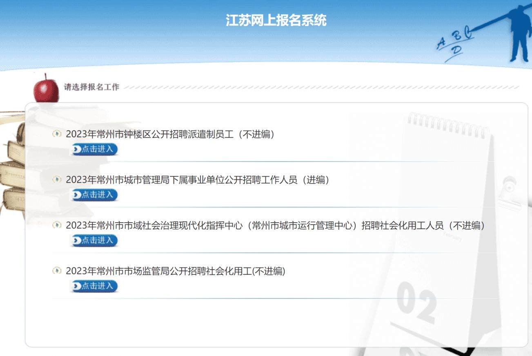Click 点击进入 under 市域社会治理现代化指挥中心
This screenshot has width=532, height=356.
pos(95,241)
